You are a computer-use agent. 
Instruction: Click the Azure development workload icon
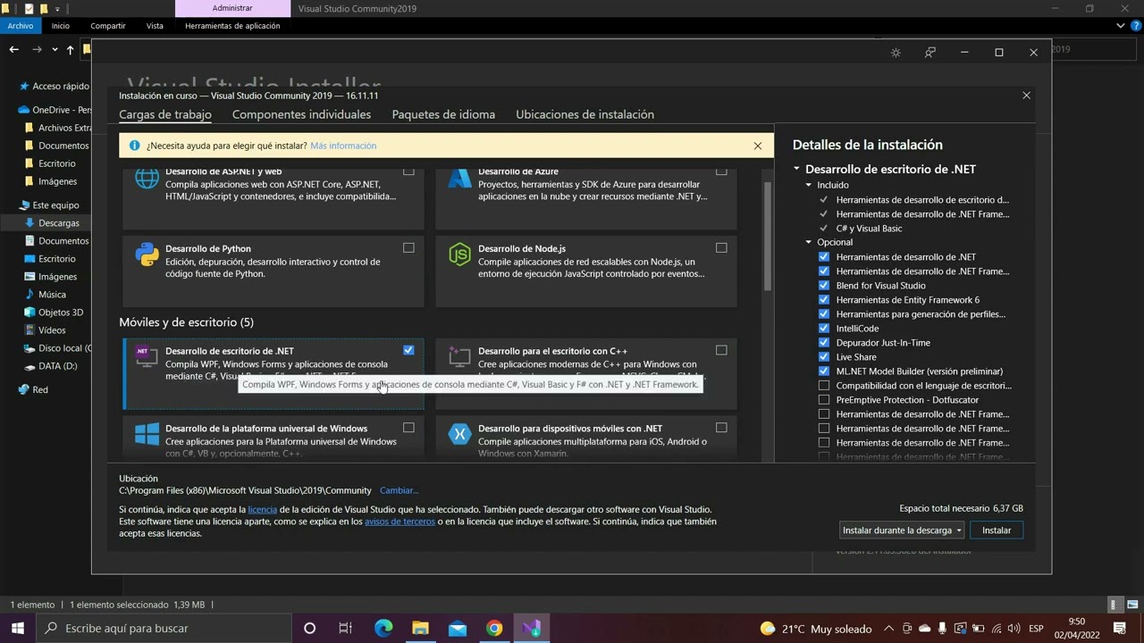tap(459, 178)
